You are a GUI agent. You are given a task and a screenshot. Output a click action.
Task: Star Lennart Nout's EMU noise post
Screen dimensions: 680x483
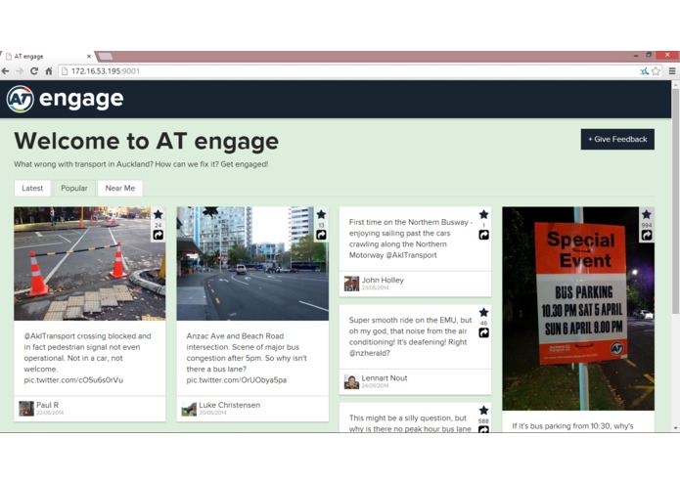(484, 312)
